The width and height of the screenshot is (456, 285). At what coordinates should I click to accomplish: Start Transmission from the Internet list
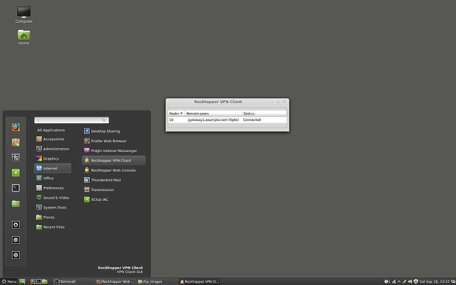coord(102,190)
